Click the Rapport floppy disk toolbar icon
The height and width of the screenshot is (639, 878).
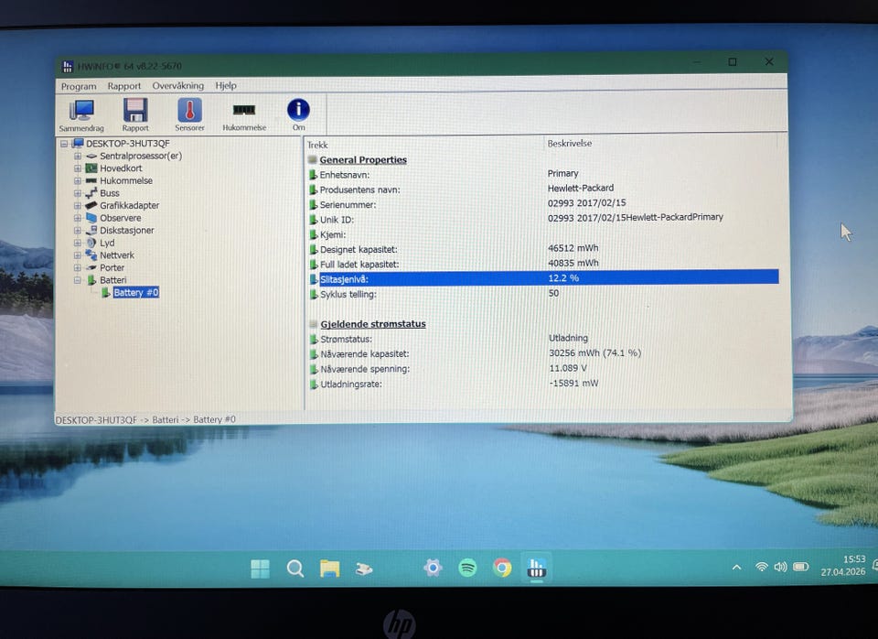coord(135,115)
